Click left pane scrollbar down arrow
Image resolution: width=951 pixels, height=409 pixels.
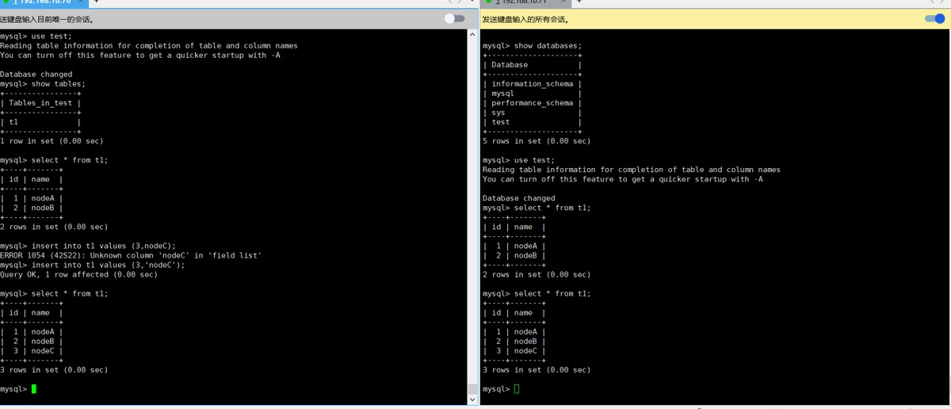(x=472, y=399)
